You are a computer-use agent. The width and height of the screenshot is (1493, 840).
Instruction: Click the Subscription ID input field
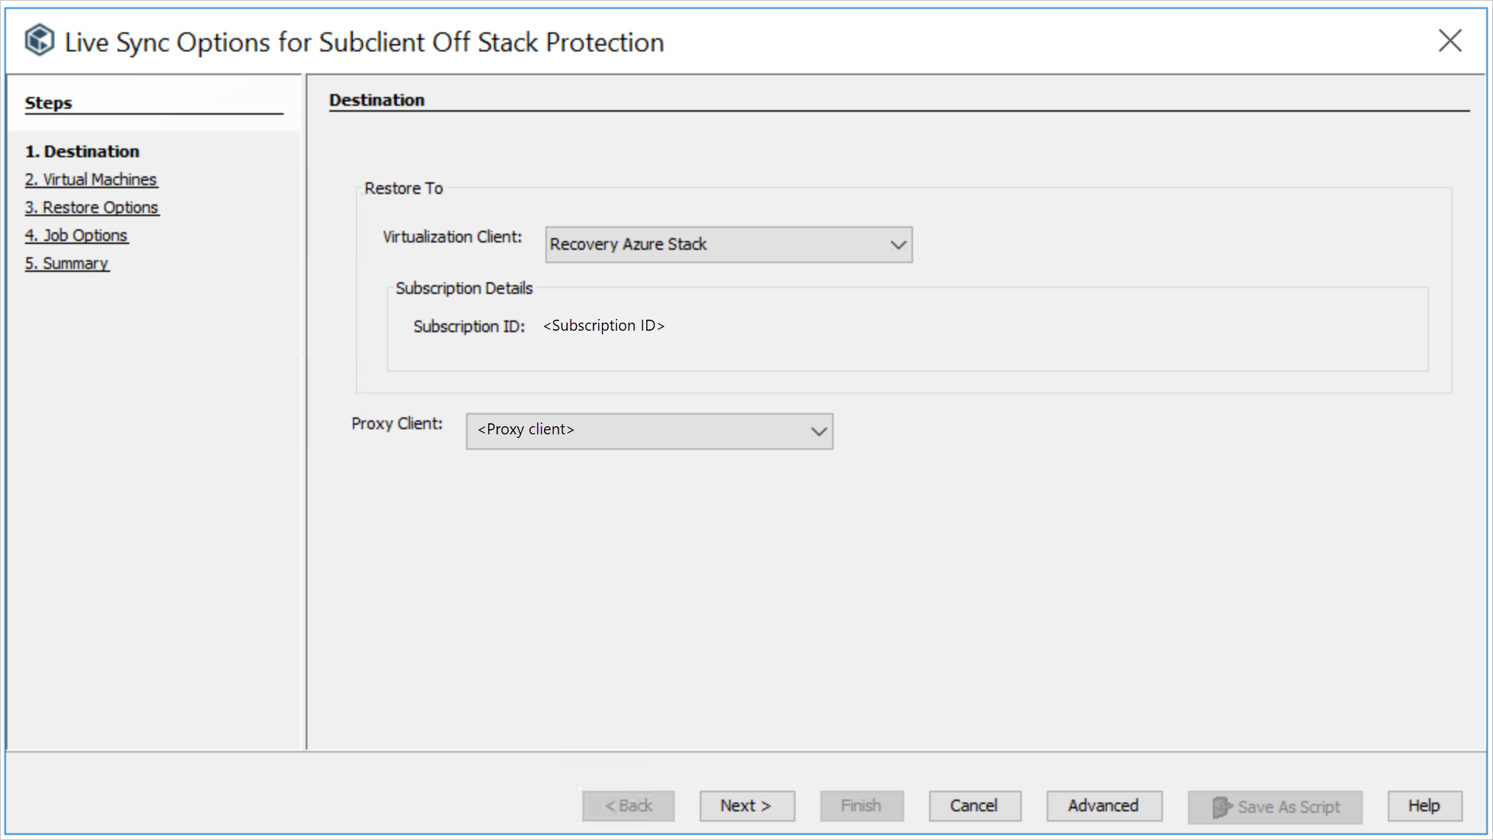[604, 325]
